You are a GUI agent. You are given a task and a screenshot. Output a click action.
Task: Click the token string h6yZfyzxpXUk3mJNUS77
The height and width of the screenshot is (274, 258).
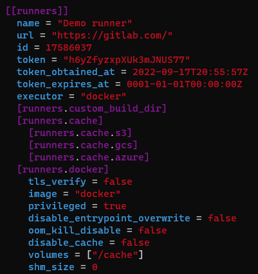127,60
